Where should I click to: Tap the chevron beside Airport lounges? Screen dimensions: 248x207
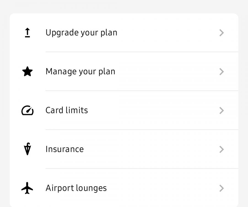222,188
